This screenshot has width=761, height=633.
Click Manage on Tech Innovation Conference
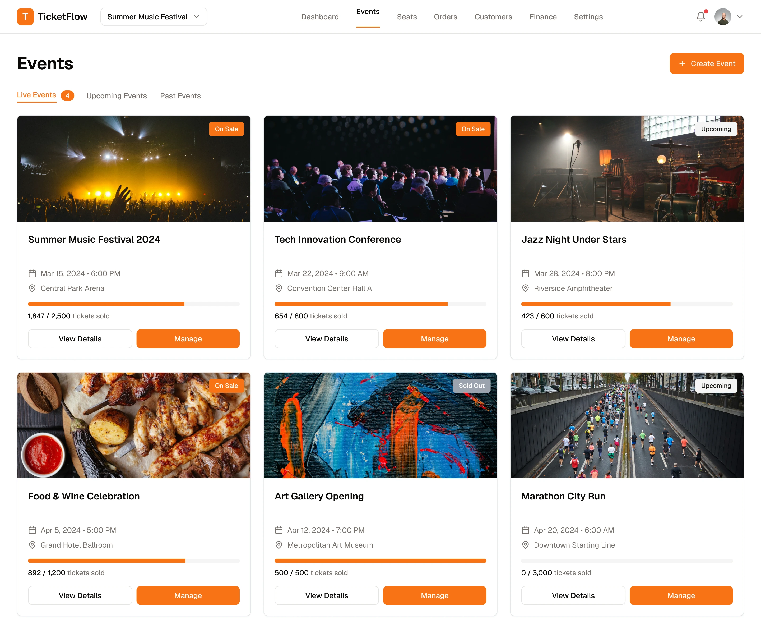pos(434,339)
